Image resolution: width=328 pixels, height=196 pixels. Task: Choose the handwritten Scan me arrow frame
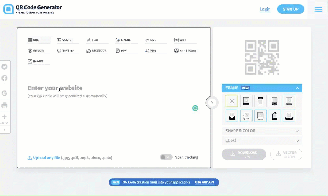coord(246,116)
